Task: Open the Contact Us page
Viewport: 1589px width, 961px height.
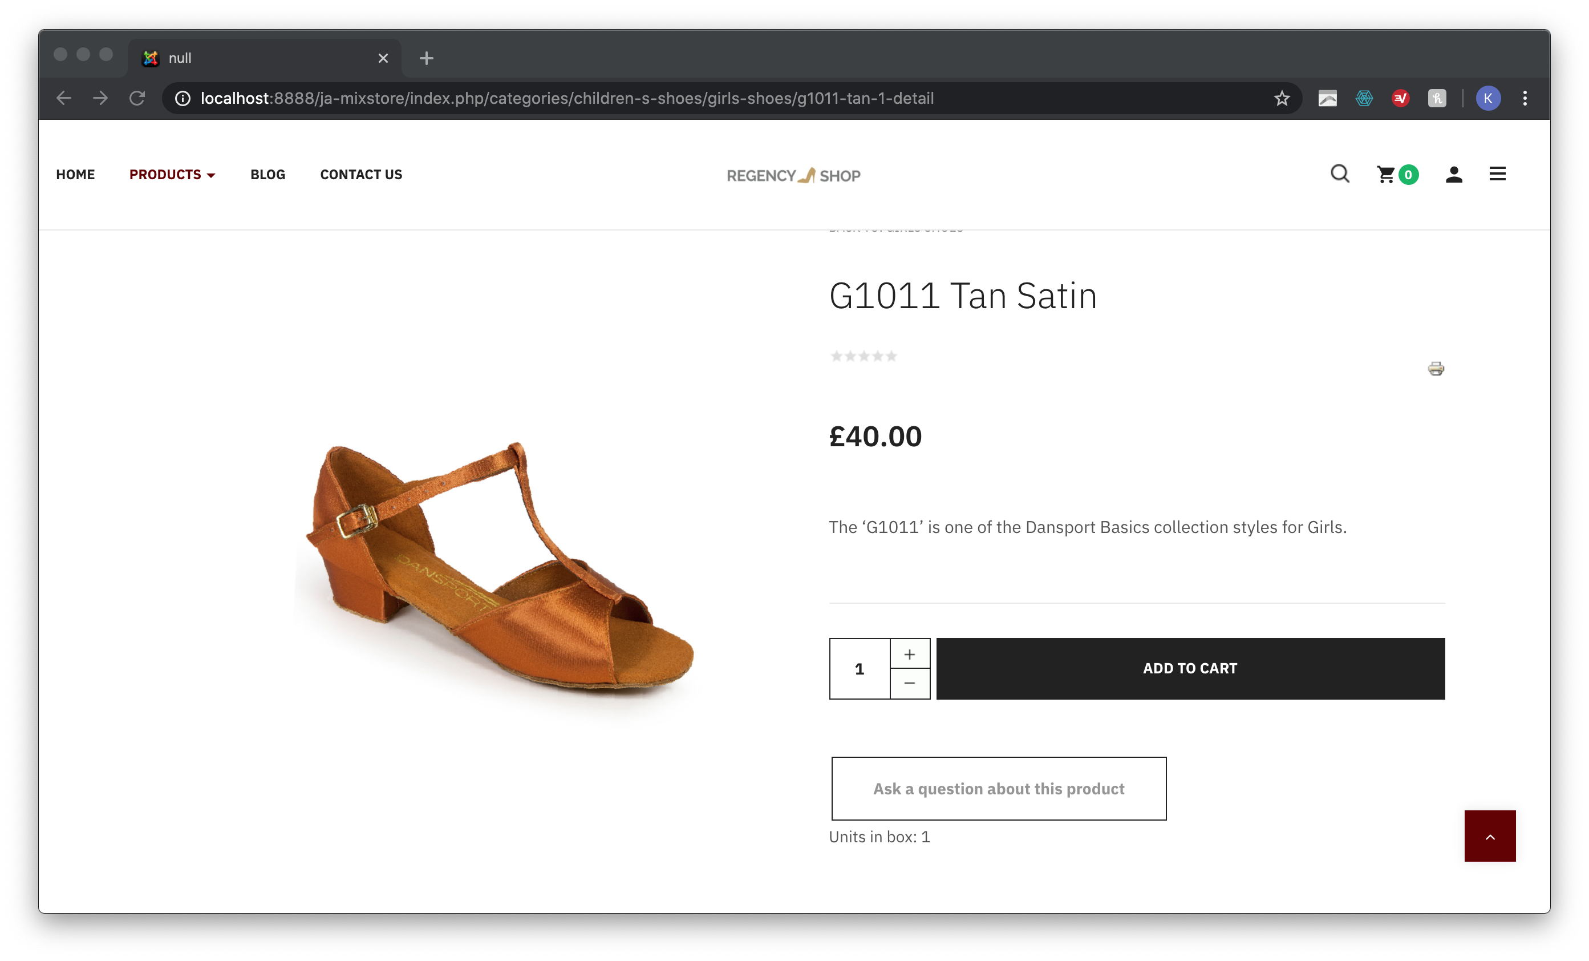Action: point(361,174)
